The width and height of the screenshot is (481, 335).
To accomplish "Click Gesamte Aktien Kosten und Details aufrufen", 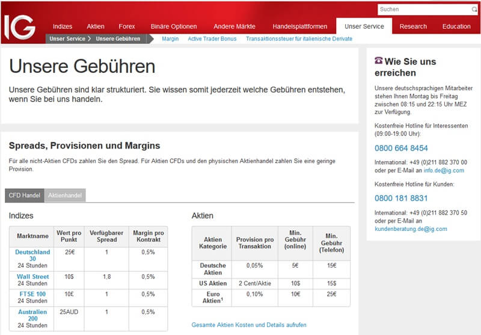I will [249, 325].
